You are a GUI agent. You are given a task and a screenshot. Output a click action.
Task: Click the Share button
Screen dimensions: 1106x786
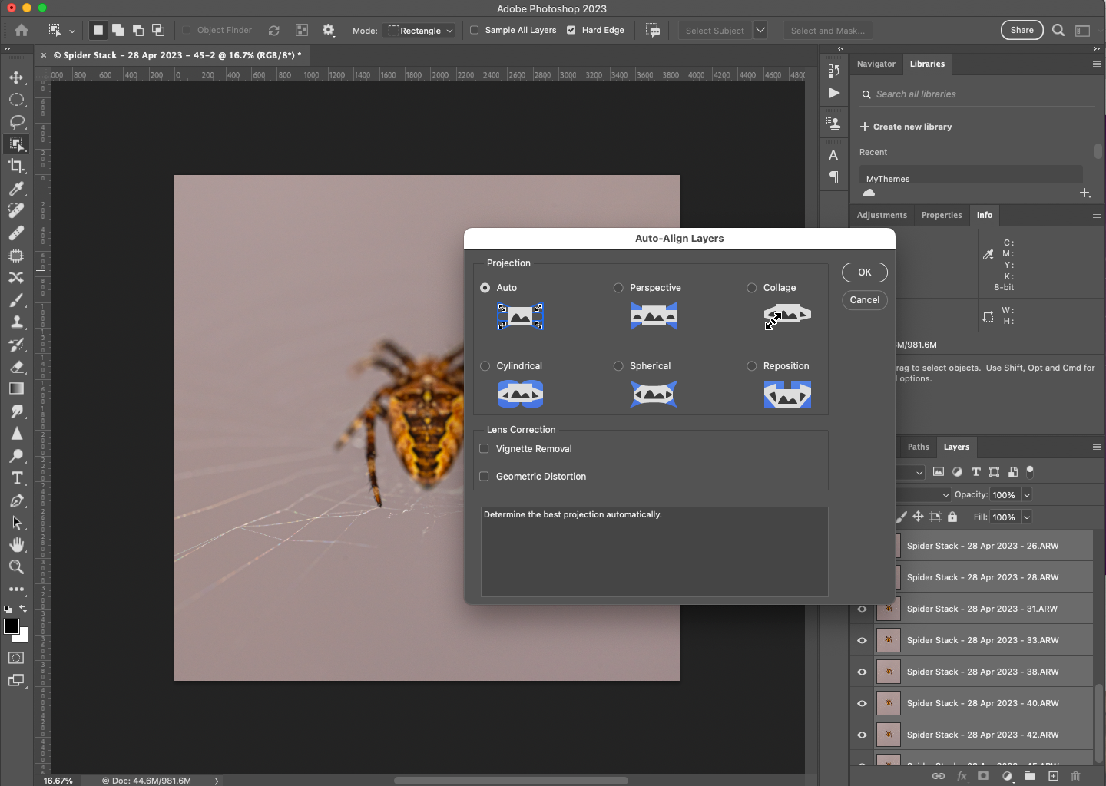pyautogui.click(x=1022, y=30)
